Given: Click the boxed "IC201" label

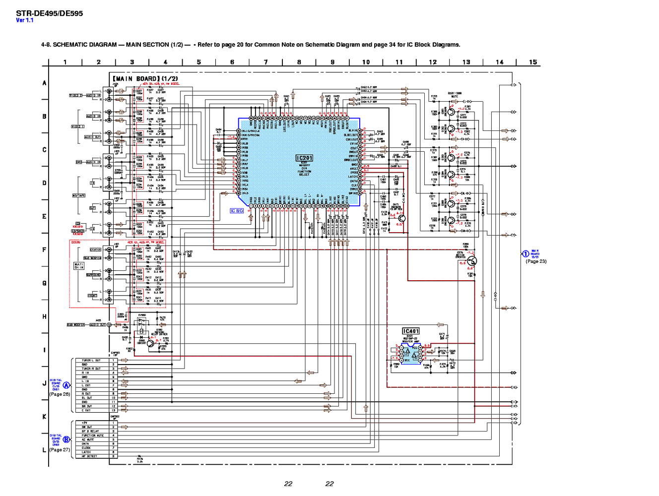Looking at the screenshot, I should (305, 158).
